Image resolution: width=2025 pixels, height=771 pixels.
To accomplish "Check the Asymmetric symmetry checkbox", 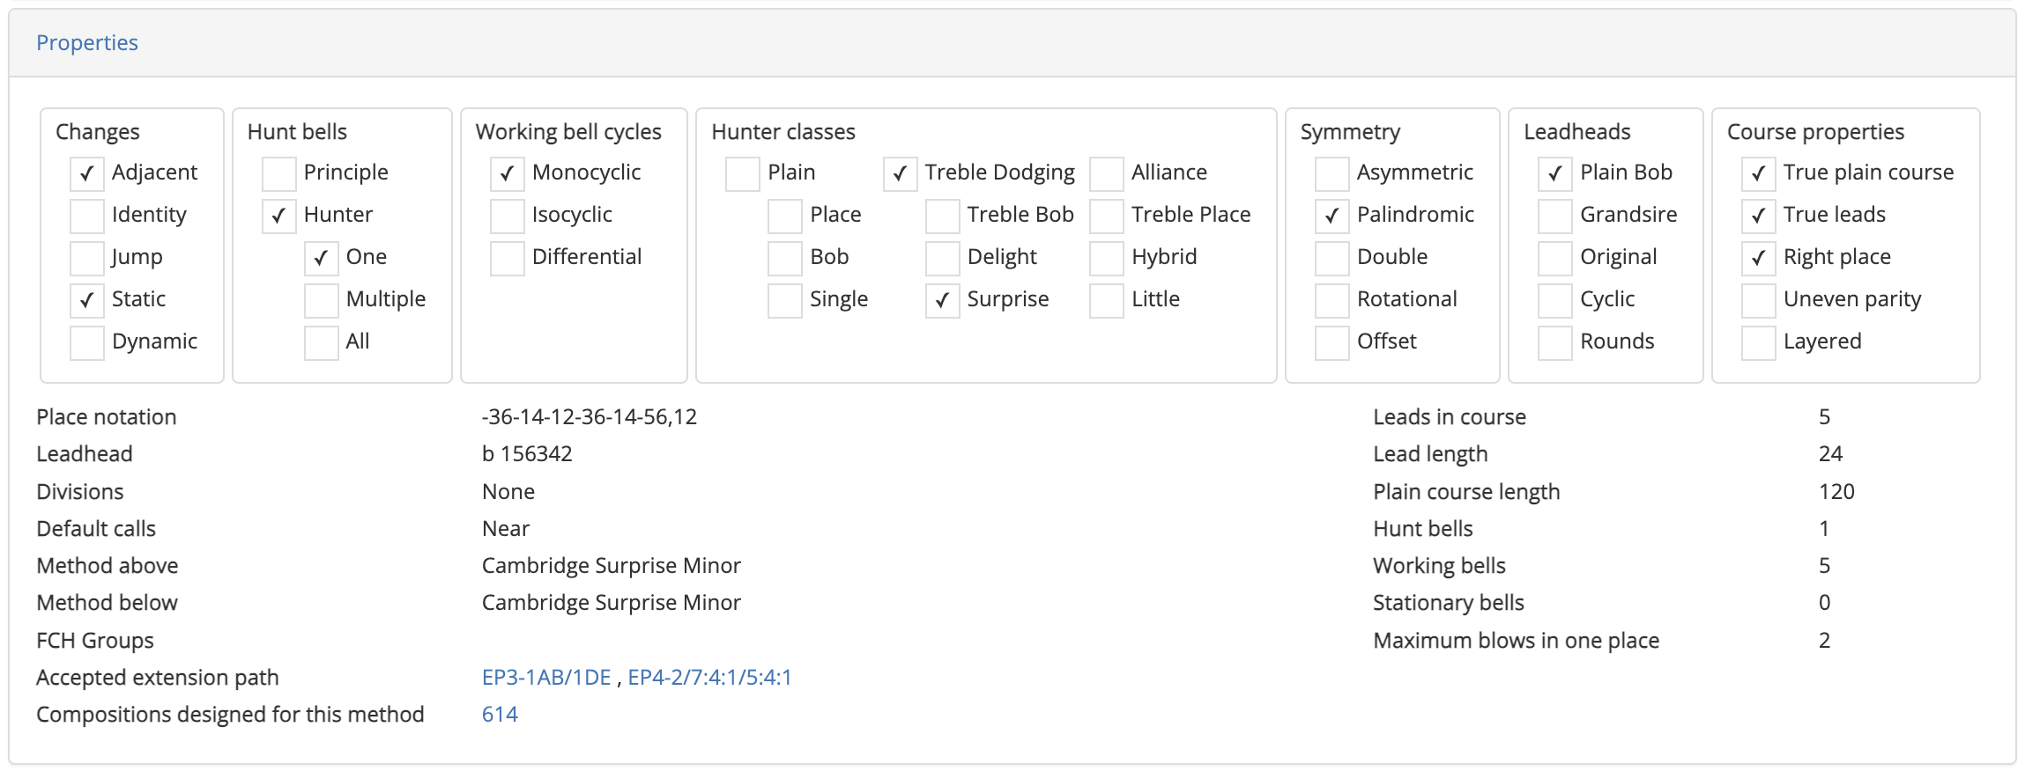I will (1332, 173).
